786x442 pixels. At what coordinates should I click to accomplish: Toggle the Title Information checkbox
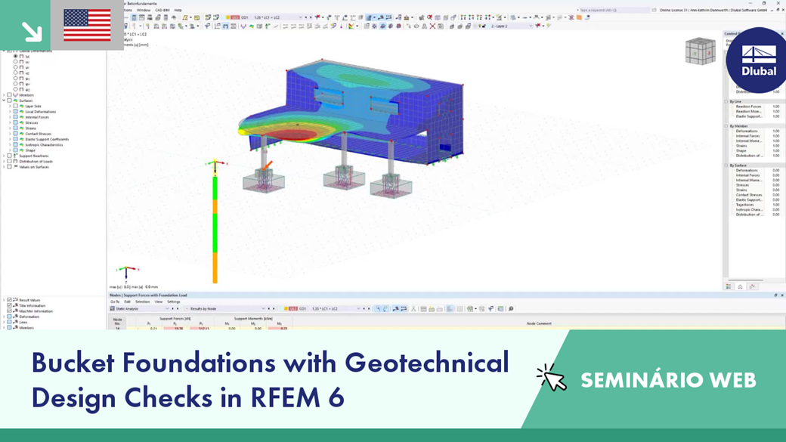(x=10, y=305)
